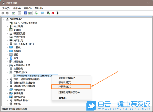The height and width of the screenshot is (112, 153).
Task: Choose 禁用设备(D) in context menu
Action: pyautogui.click(x=71, y=82)
